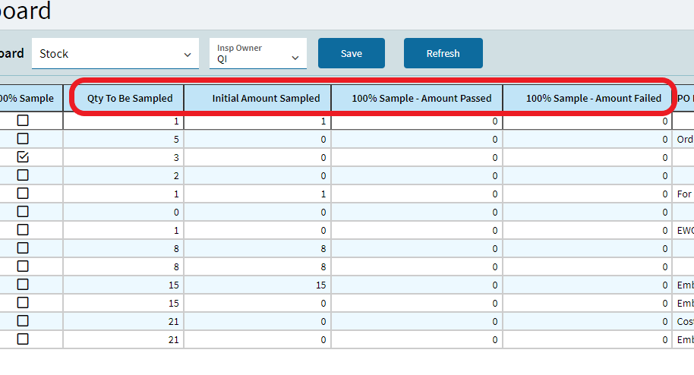Select the Qty To Be Sampled cell showing 5

[124, 139]
